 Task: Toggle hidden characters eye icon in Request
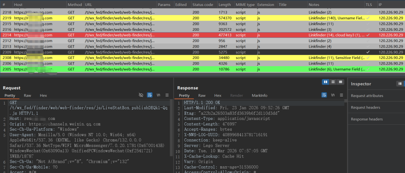pyautogui.click(x=141, y=95)
